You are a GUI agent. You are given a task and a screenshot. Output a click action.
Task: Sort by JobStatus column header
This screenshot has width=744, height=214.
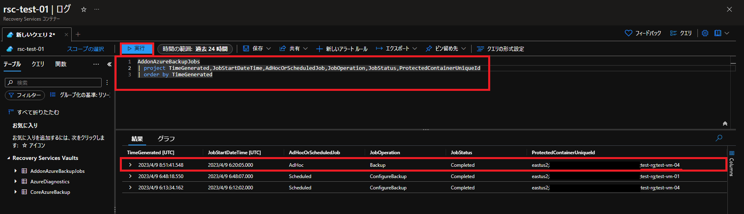[461, 153]
